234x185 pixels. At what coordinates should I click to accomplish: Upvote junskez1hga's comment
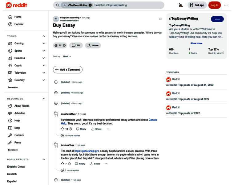coord(63,164)
